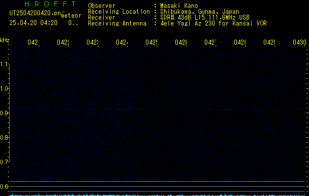
Task: Click the 0.7 kHz frequency axis label
Action: click(4, 162)
